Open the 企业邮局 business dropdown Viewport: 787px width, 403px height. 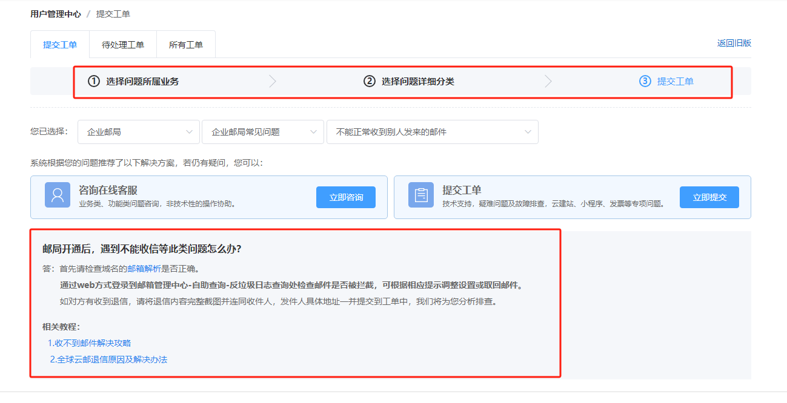139,132
